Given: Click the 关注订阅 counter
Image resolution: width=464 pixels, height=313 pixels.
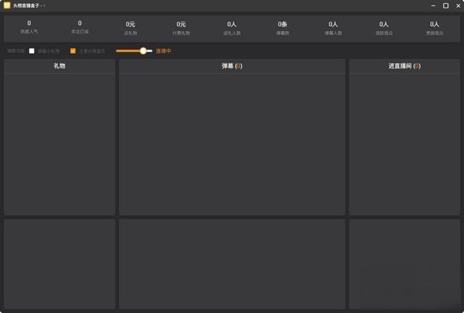Looking at the screenshot, I should click(80, 27).
